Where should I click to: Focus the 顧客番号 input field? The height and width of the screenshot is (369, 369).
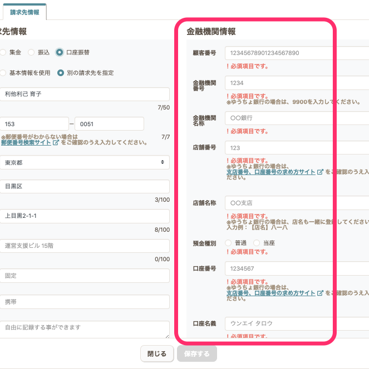296,53
